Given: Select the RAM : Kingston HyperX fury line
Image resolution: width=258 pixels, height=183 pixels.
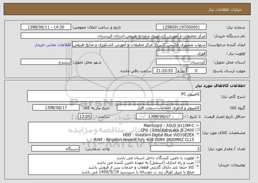Looking at the screenshot, I should point(144,140).
